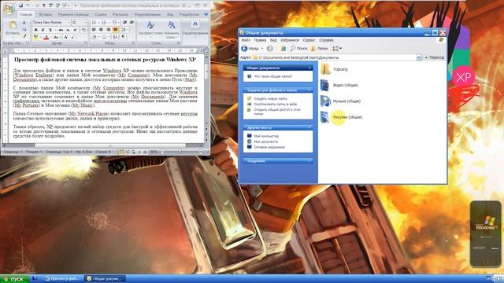The image size is (504, 283).
Task: Start a bulleted list in Word
Action: coord(93,23)
